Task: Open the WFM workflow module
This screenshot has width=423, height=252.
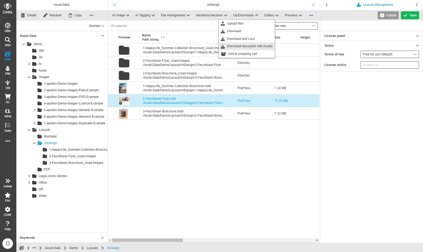Action: (x=8, y=113)
